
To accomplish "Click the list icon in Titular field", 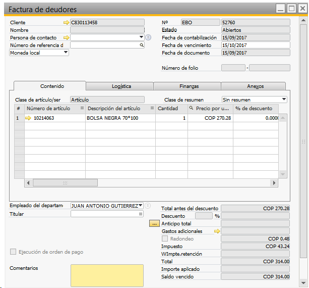I will pyautogui.click(x=141, y=214).
